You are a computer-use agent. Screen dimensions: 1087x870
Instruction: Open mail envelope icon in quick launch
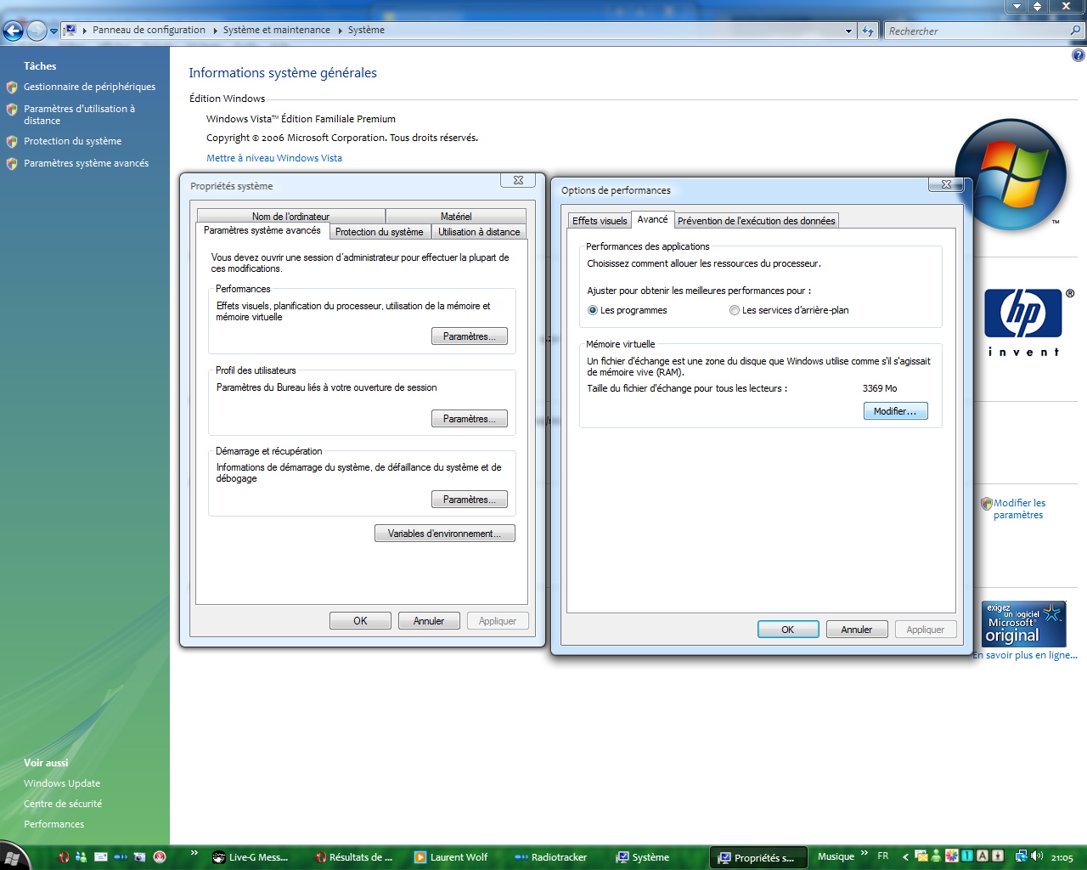coord(101,857)
